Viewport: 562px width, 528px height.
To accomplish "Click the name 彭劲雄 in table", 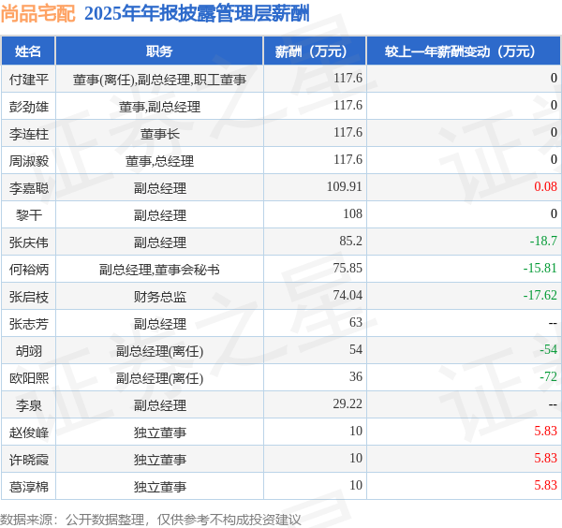I will [x=29, y=107].
